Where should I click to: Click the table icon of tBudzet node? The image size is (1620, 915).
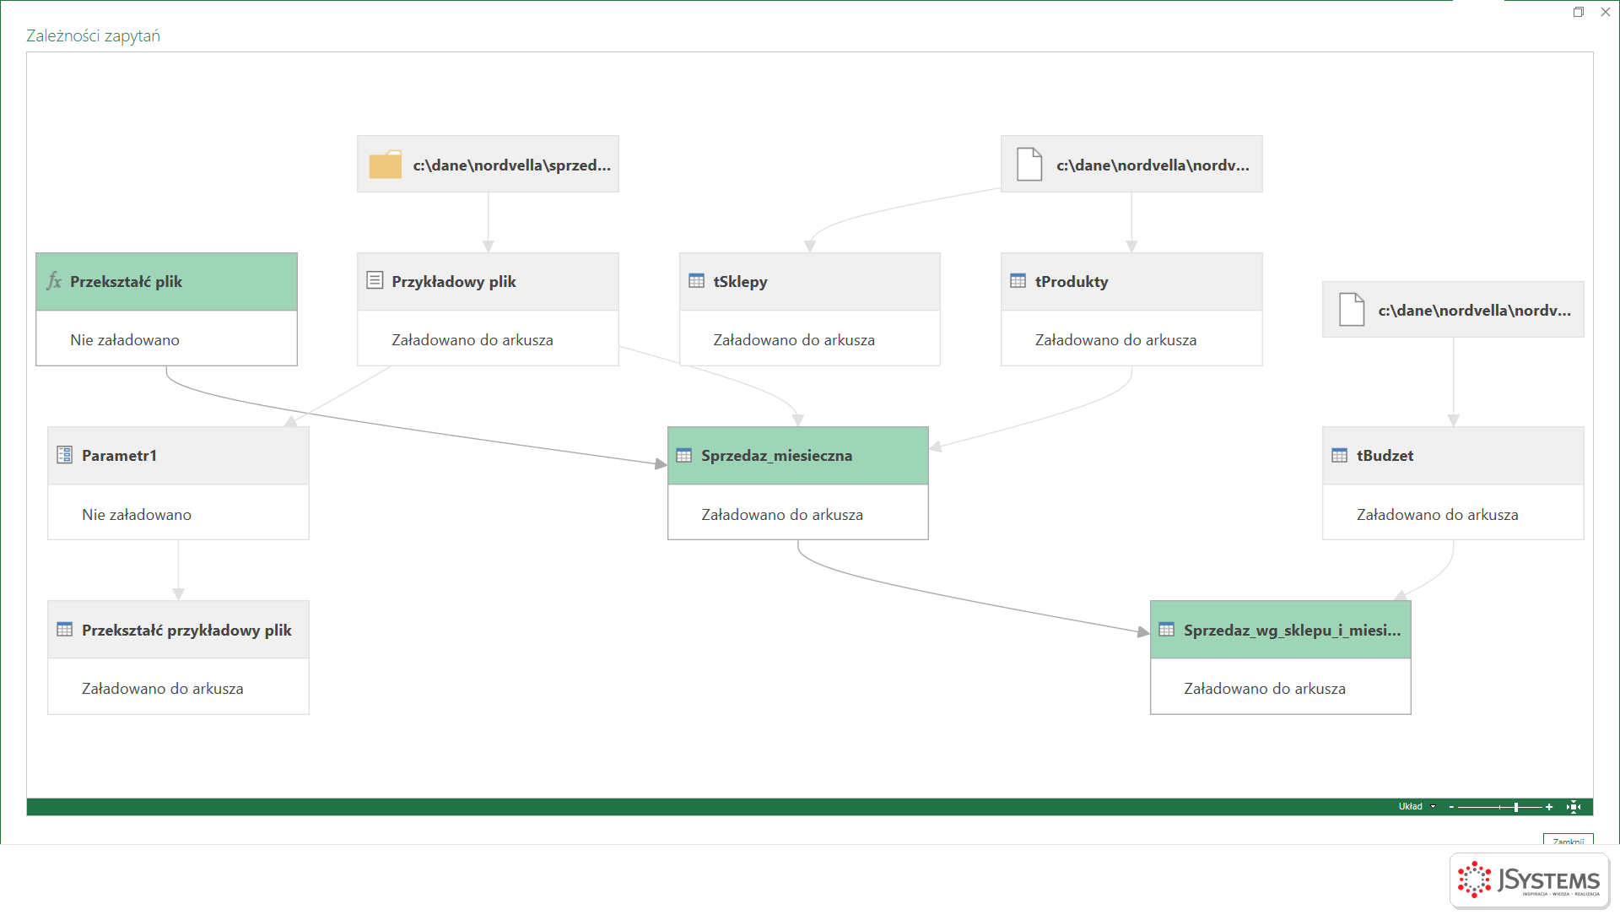coord(1340,456)
